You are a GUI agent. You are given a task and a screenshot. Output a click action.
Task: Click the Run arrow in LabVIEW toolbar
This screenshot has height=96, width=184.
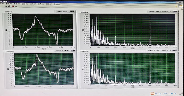6,6
